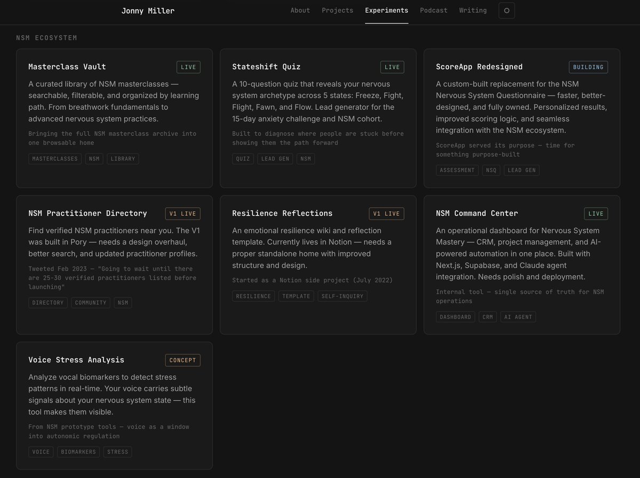Click CONCEPT badge on Voice Stress Analysis

pos(182,360)
